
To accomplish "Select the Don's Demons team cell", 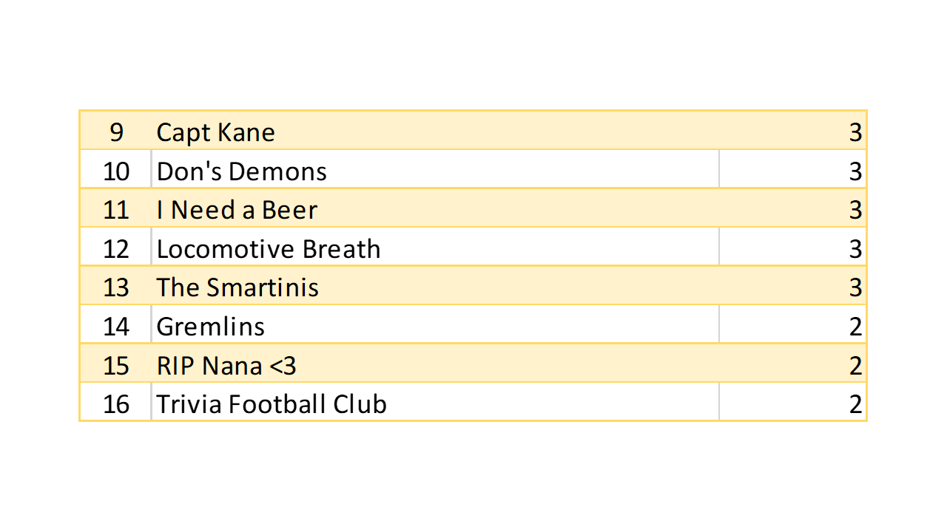I will (242, 171).
